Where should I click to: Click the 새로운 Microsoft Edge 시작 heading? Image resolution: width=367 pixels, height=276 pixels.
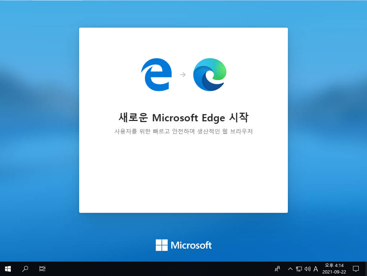183,117
